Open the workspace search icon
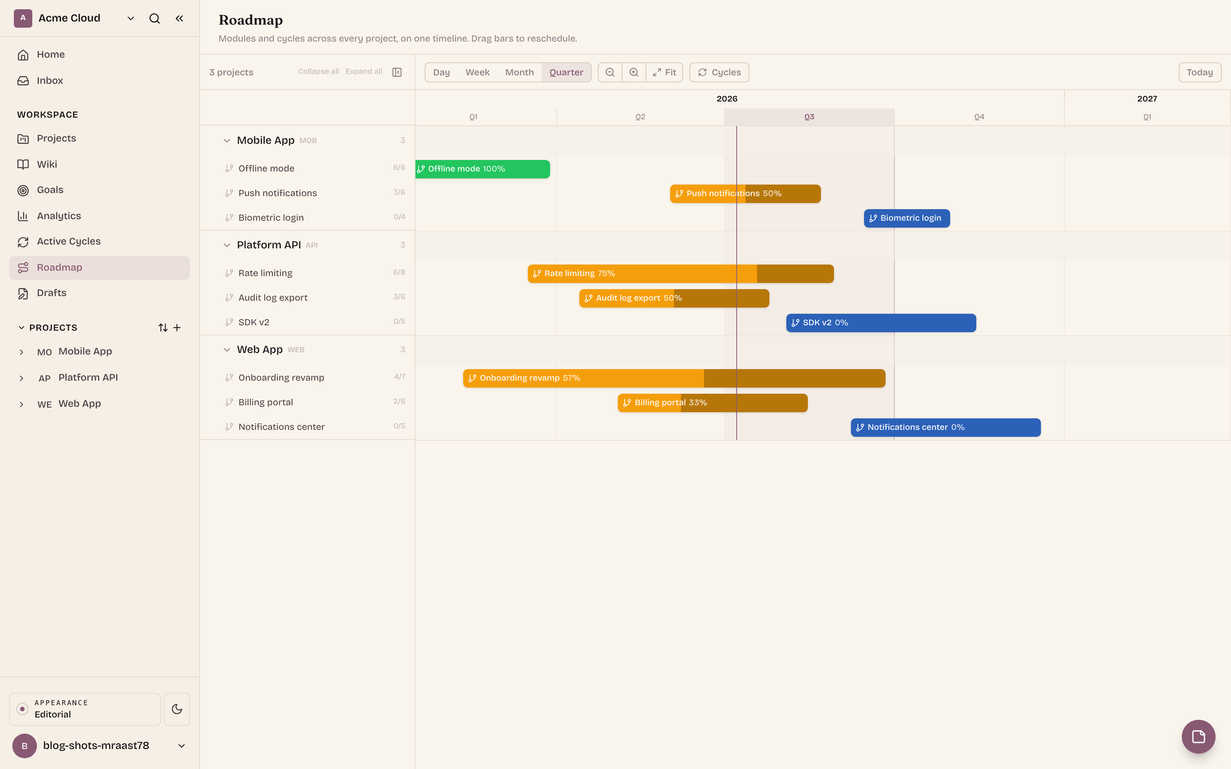 coord(155,18)
